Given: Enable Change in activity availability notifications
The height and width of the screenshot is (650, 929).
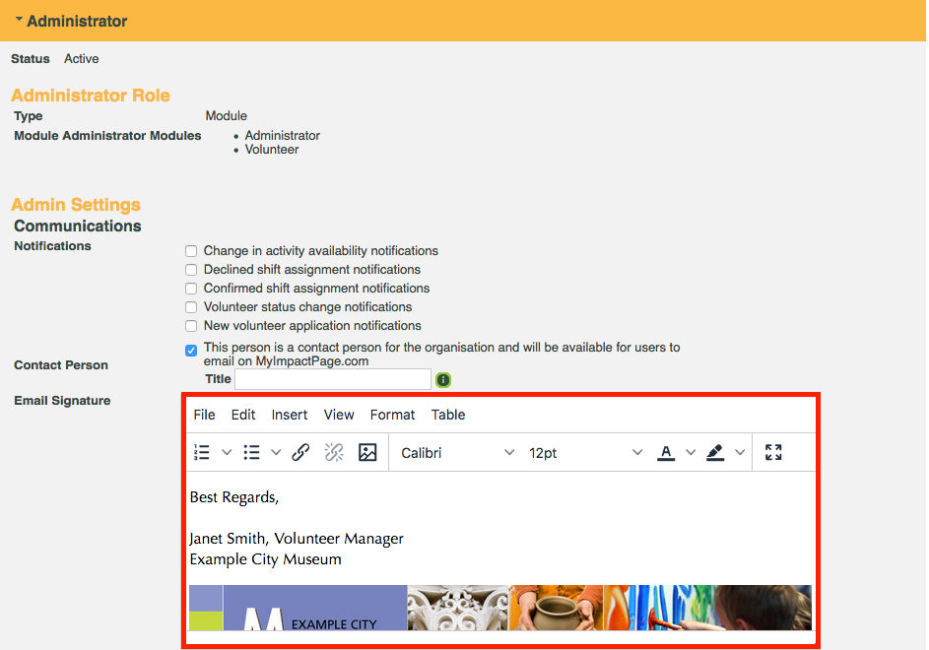Looking at the screenshot, I should (x=191, y=251).
